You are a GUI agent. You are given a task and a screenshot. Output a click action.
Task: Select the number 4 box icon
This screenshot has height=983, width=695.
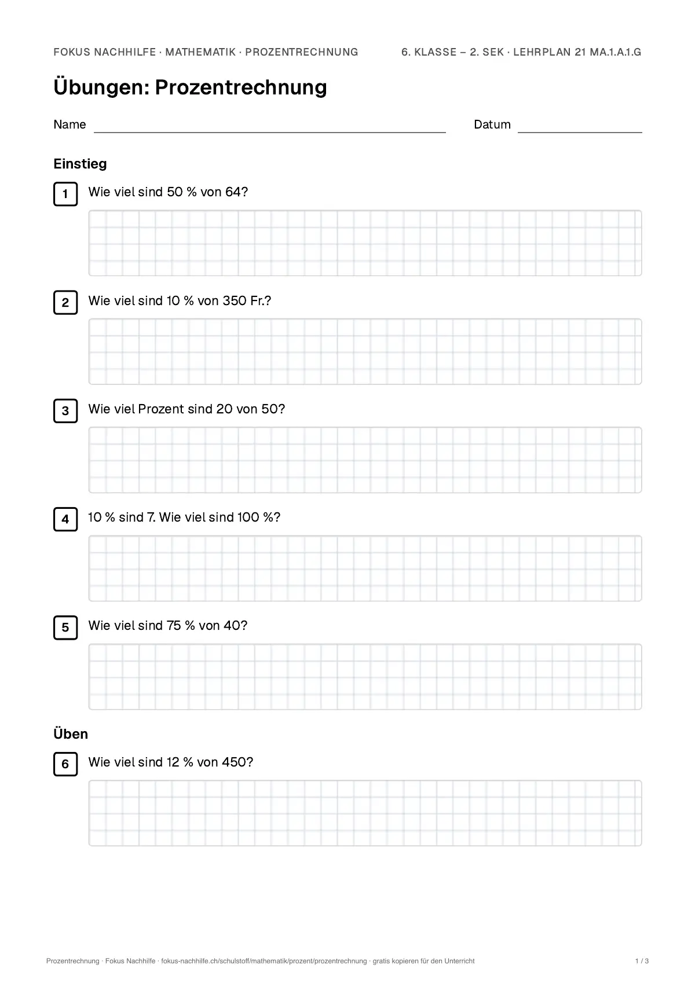coord(65,519)
